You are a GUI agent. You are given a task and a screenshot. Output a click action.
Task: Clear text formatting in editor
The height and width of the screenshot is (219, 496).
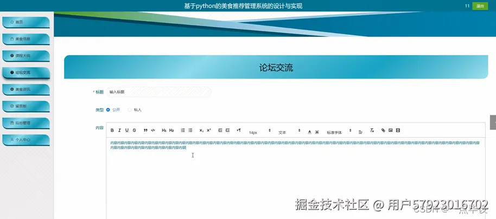point(372,130)
